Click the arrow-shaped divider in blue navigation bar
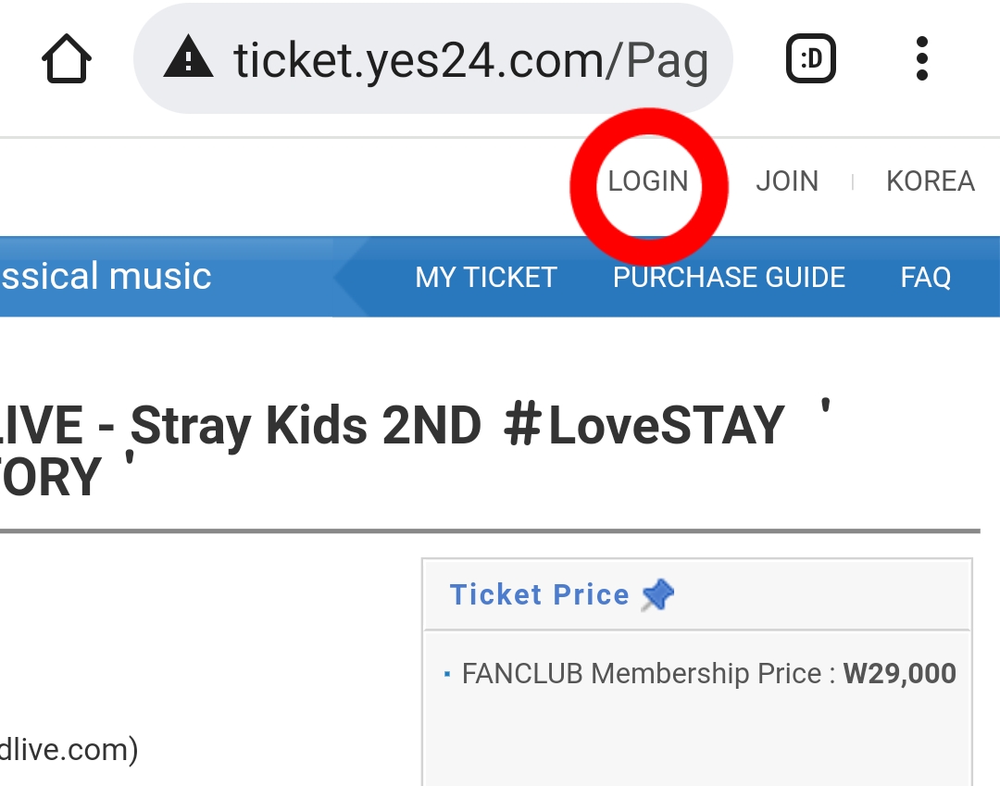This screenshot has width=1000, height=786. (x=347, y=277)
